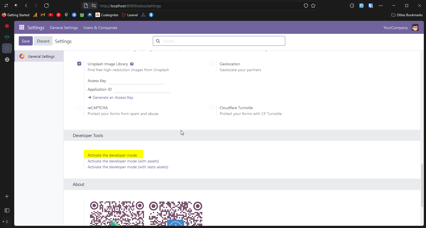This screenshot has width=426, height=228.
Task: Open site permissions icon in address bar
Action: coord(94,6)
